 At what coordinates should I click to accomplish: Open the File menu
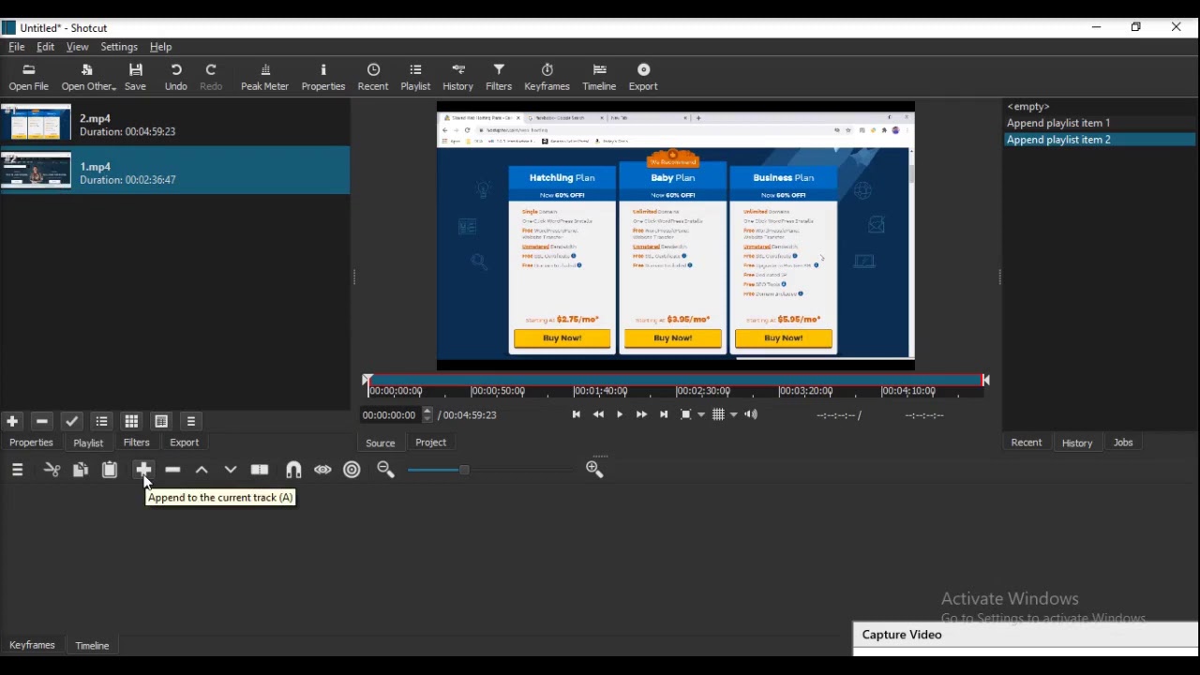point(17,48)
